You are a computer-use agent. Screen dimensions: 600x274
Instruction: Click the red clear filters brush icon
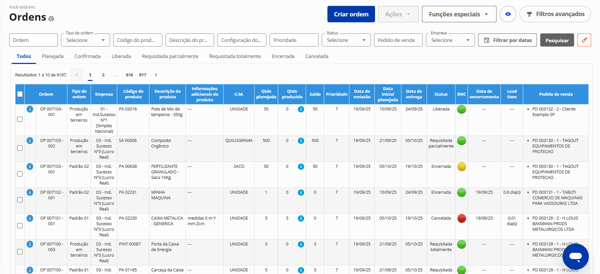click(584, 40)
